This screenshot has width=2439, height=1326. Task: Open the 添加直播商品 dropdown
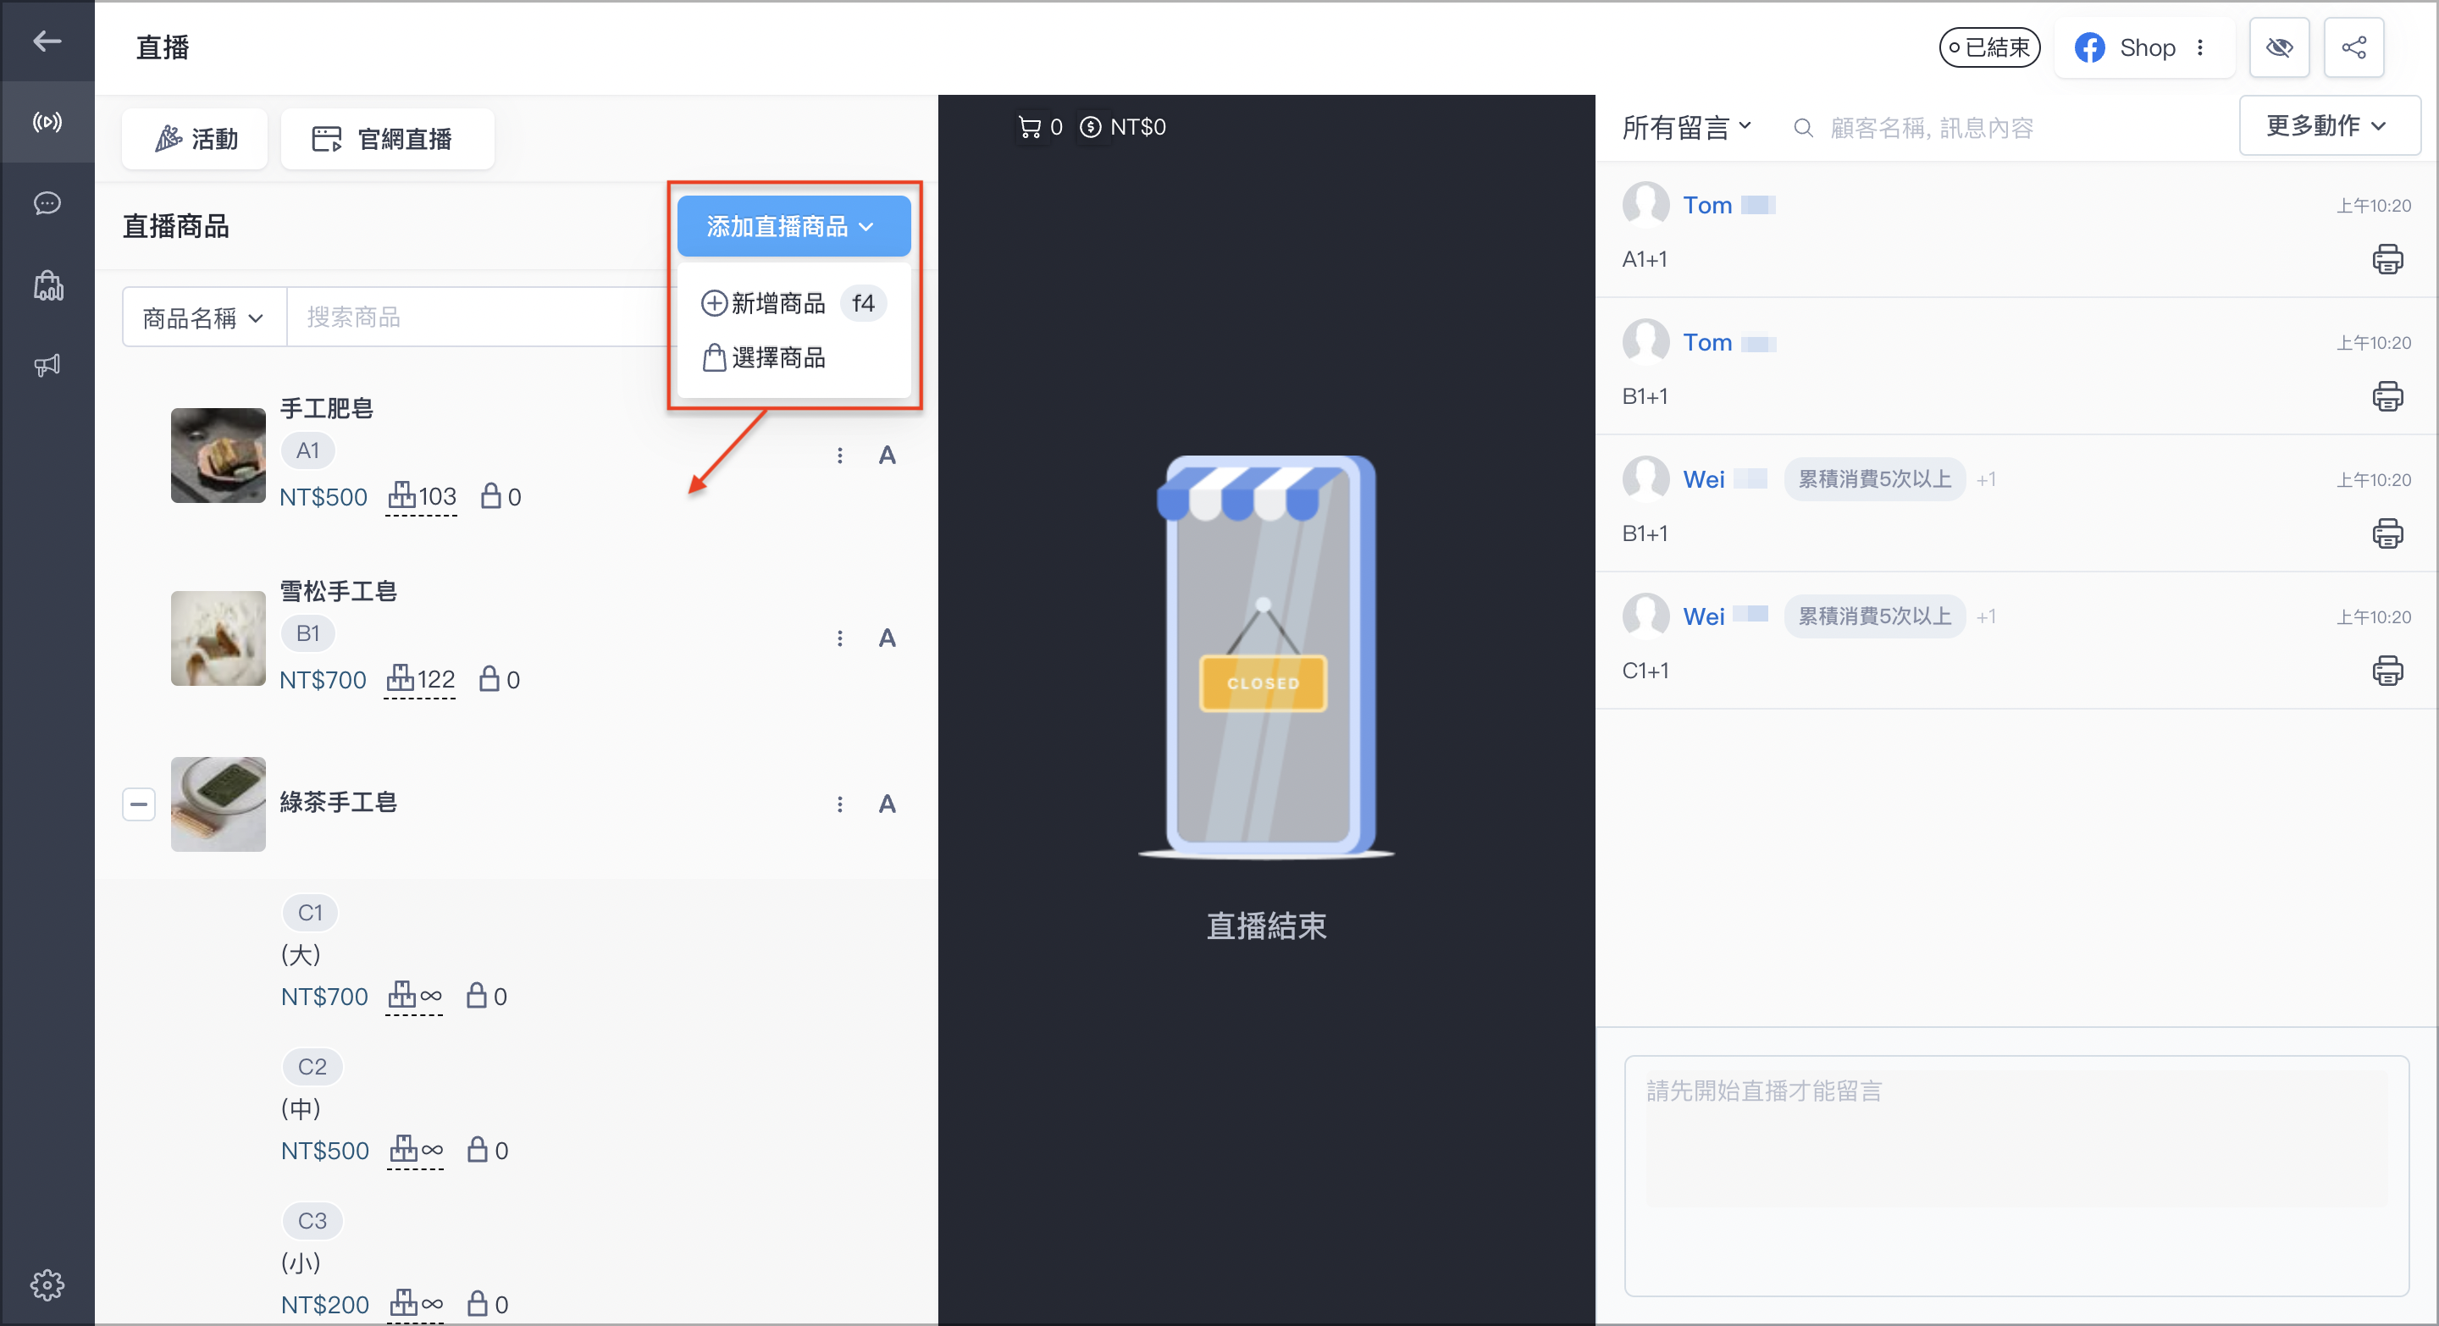tap(794, 226)
